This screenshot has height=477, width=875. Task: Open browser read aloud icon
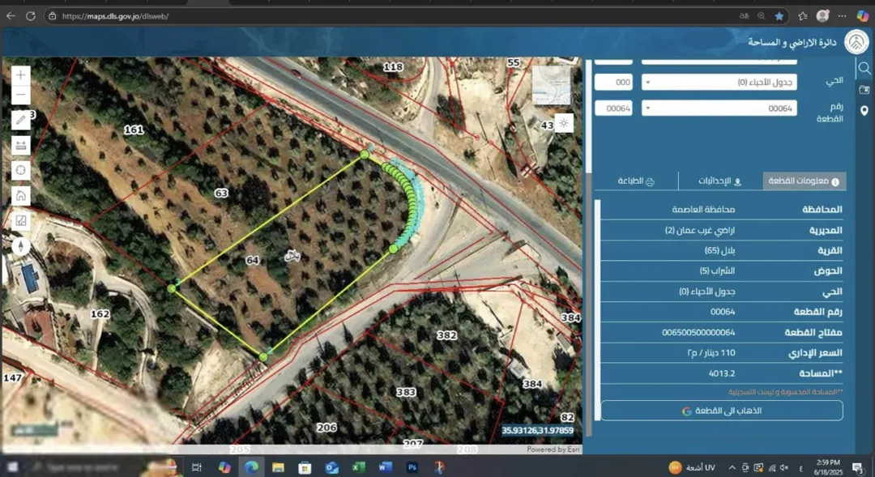tap(744, 16)
